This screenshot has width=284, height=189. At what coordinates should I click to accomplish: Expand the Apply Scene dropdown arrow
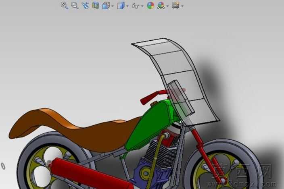[x=167, y=6]
